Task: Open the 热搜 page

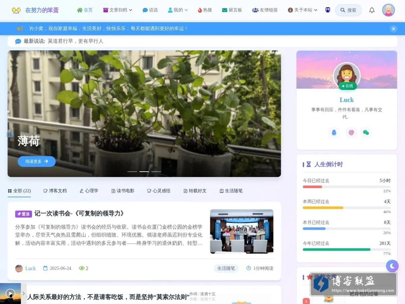Action: coord(205,10)
